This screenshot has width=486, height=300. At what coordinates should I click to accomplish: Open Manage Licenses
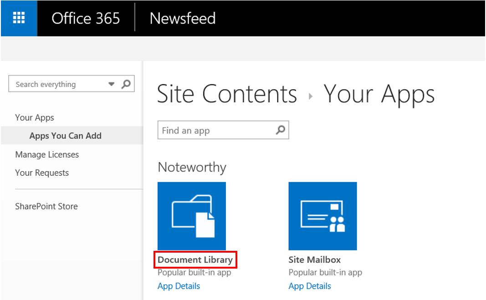tap(47, 154)
